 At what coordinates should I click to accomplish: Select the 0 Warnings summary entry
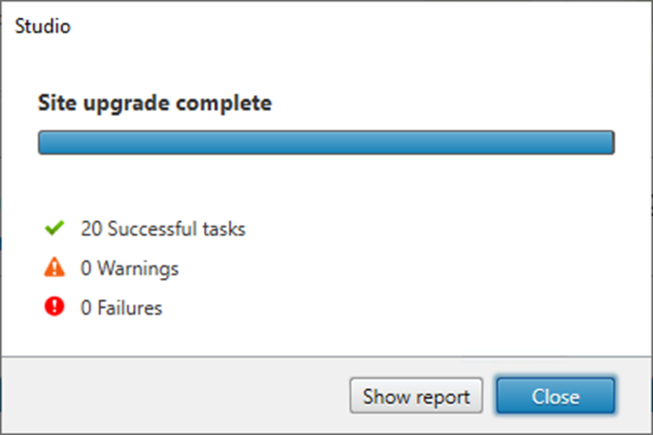pyautogui.click(x=130, y=268)
